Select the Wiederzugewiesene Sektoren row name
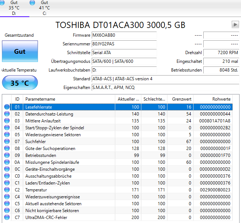Viewport: 241px width, 223px height. pos(53,135)
